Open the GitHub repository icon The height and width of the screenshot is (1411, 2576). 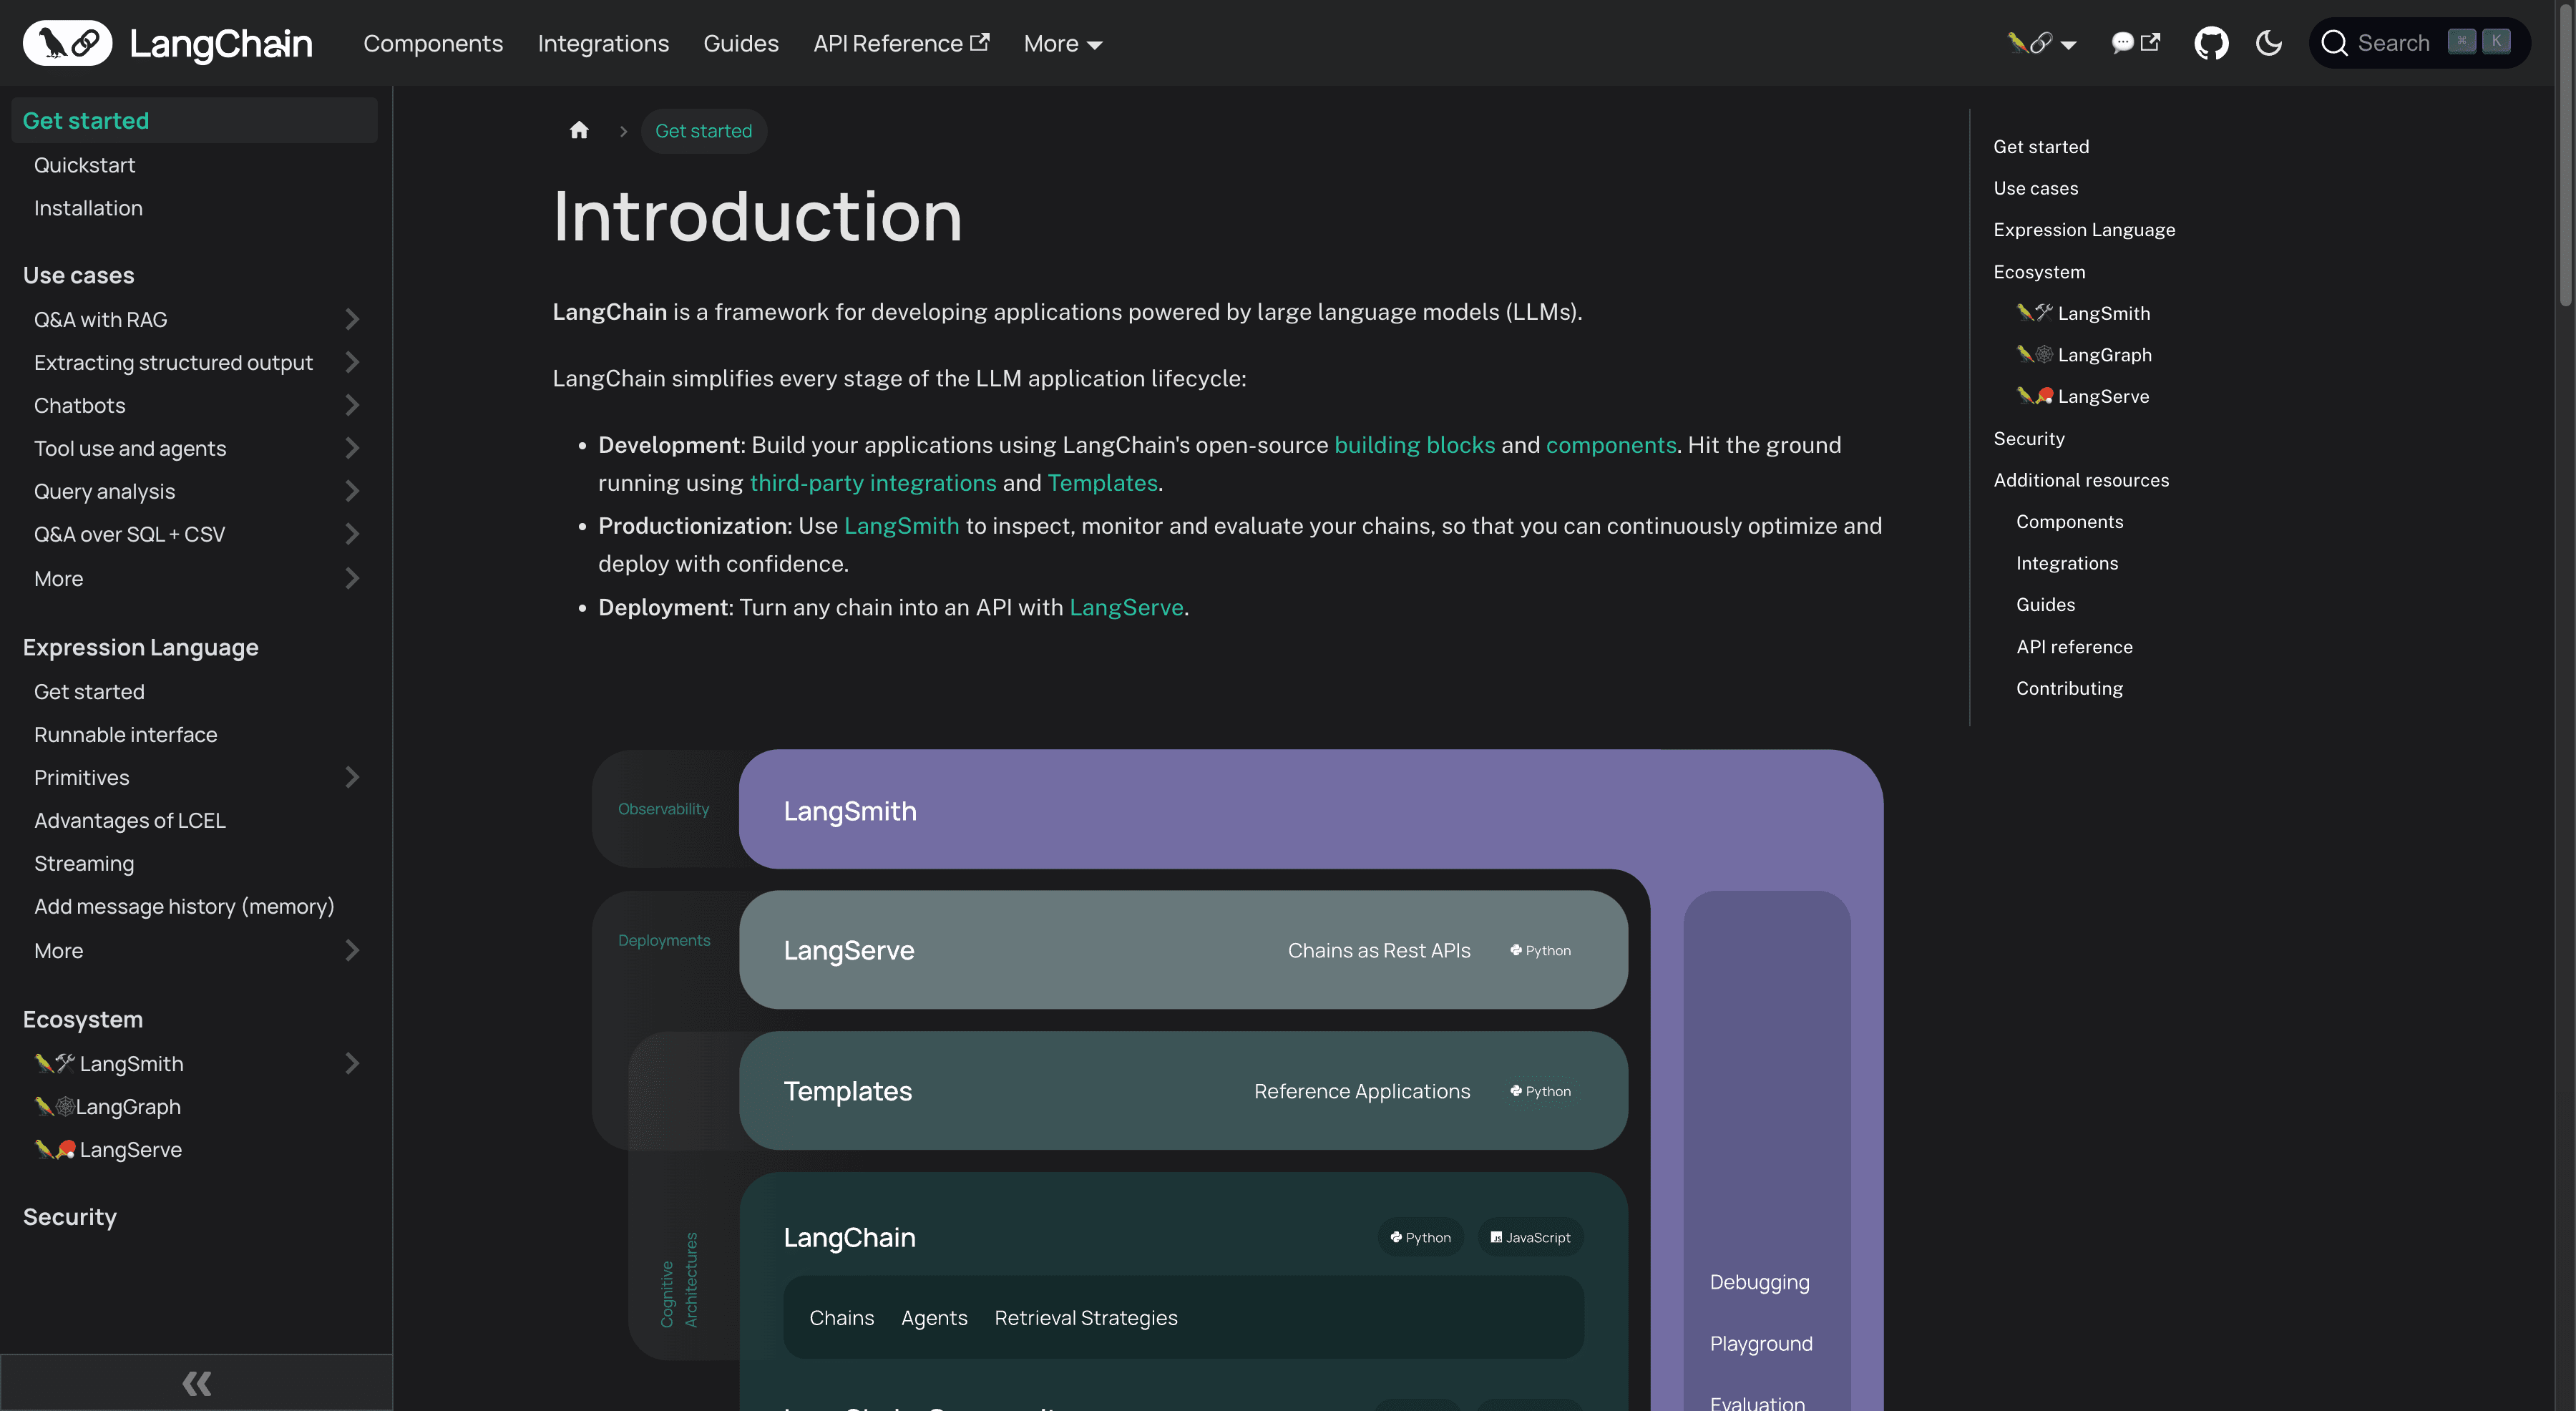click(x=2211, y=43)
